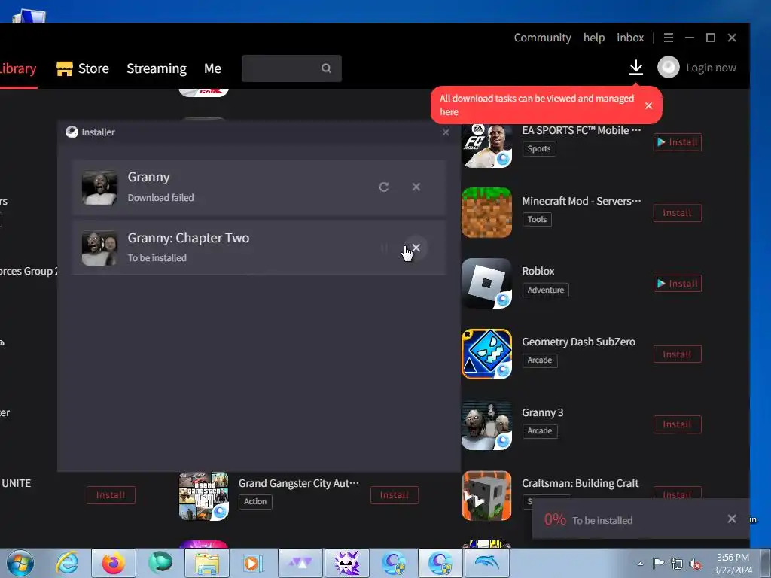The height and width of the screenshot is (578, 771).
Task: Install Geometry Dash SubZero
Action: tap(677, 354)
